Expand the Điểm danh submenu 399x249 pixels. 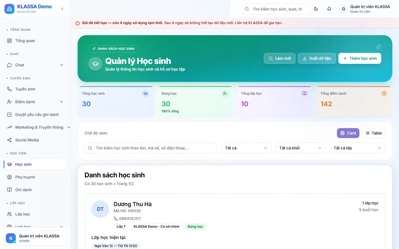pyautogui.click(x=35, y=102)
